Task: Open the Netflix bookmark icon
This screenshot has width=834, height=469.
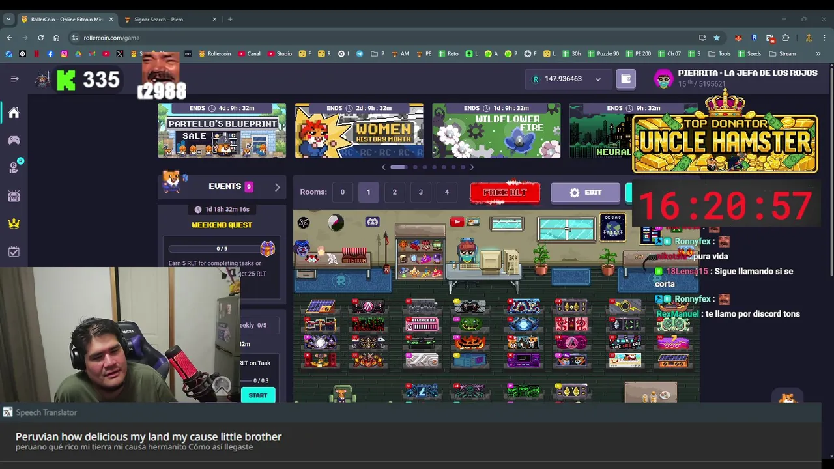Action: (x=36, y=54)
